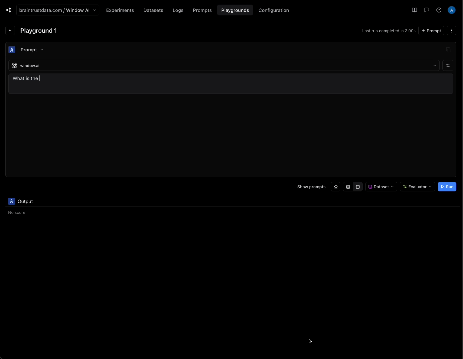Switch to the Experiments tab
The width and height of the screenshot is (463, 359).
120,10
